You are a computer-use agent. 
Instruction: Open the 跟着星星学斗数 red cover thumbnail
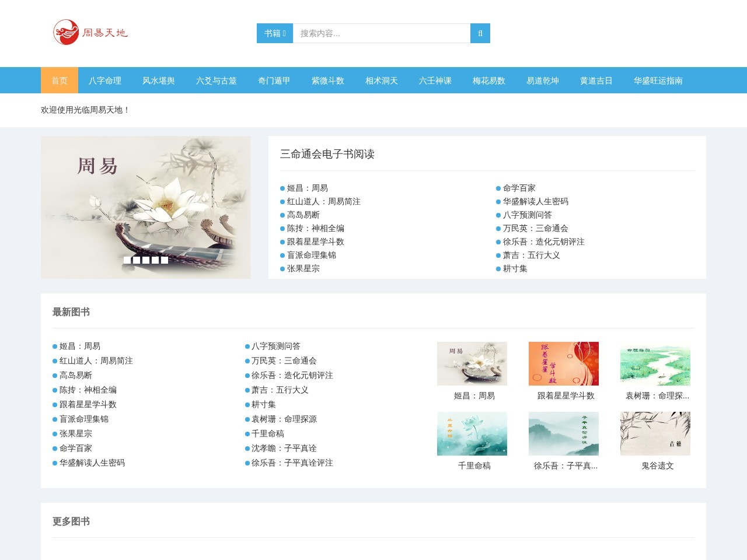pyautogui.click(x=564, y=363)
